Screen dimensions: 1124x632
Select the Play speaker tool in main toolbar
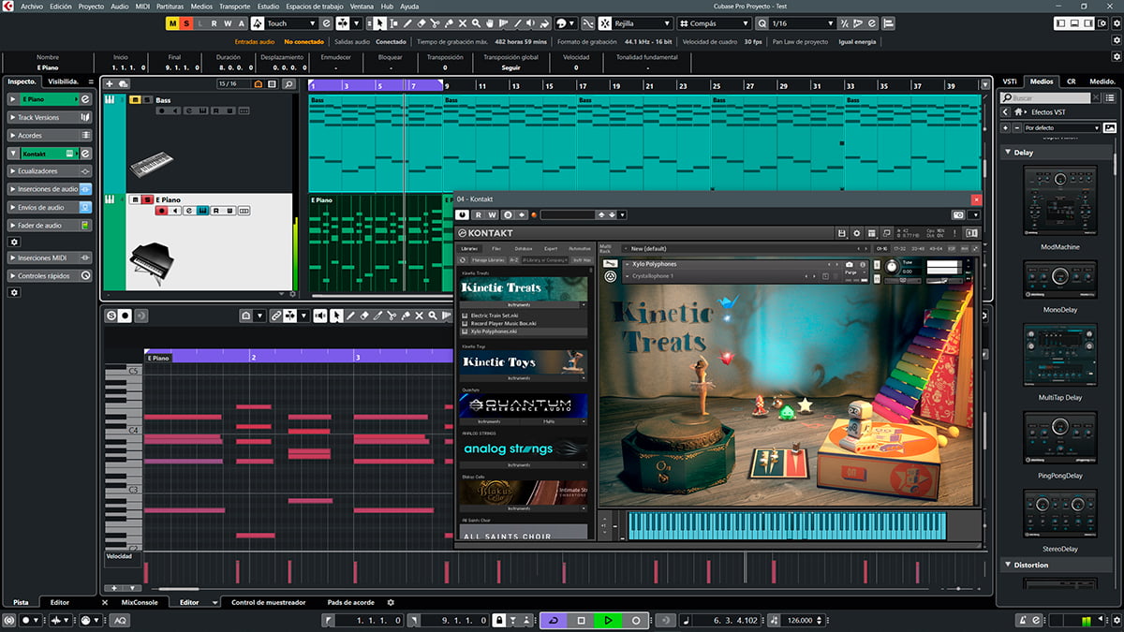click(533, 23)
